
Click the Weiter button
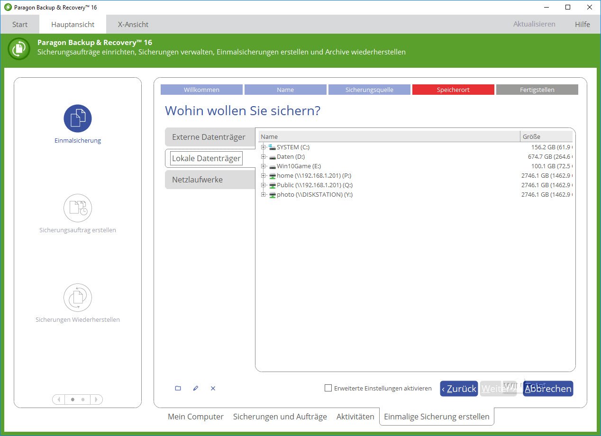pyautogui.click(x=498, y=389)
